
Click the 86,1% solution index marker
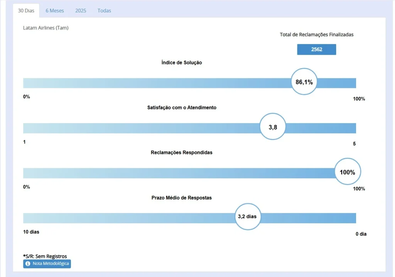[x=304, y=82]
